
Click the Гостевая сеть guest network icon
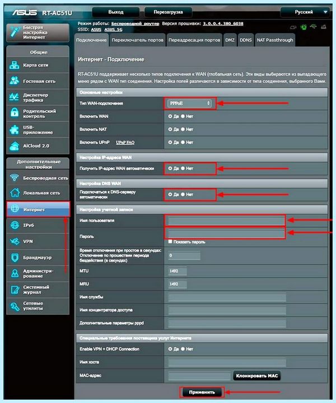[x=15, y=81]
